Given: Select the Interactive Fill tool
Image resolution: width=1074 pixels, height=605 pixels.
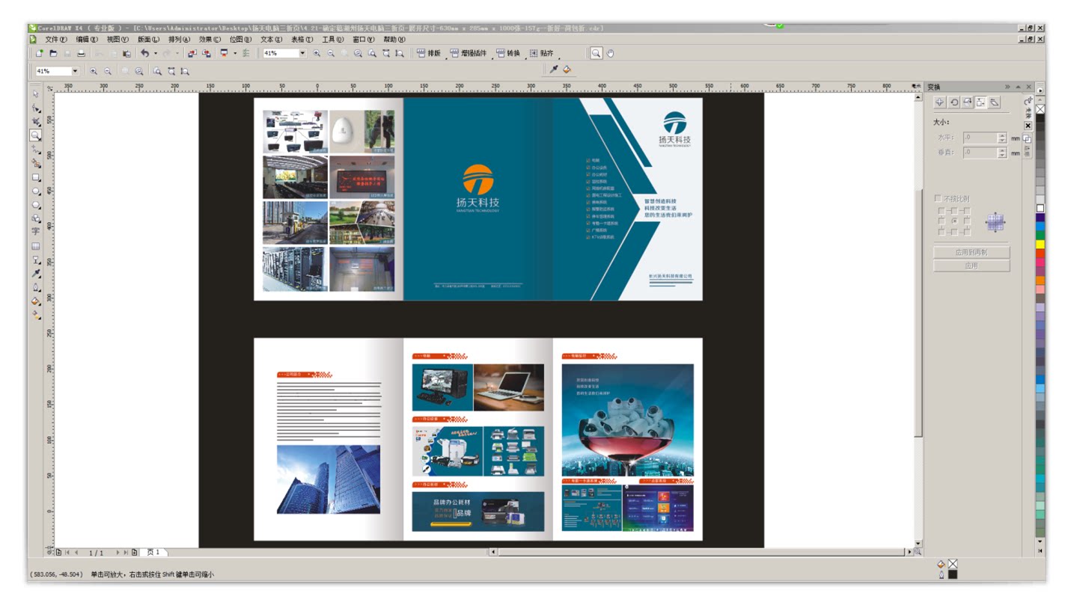Looking at the screenshot, I should [35, 316].
